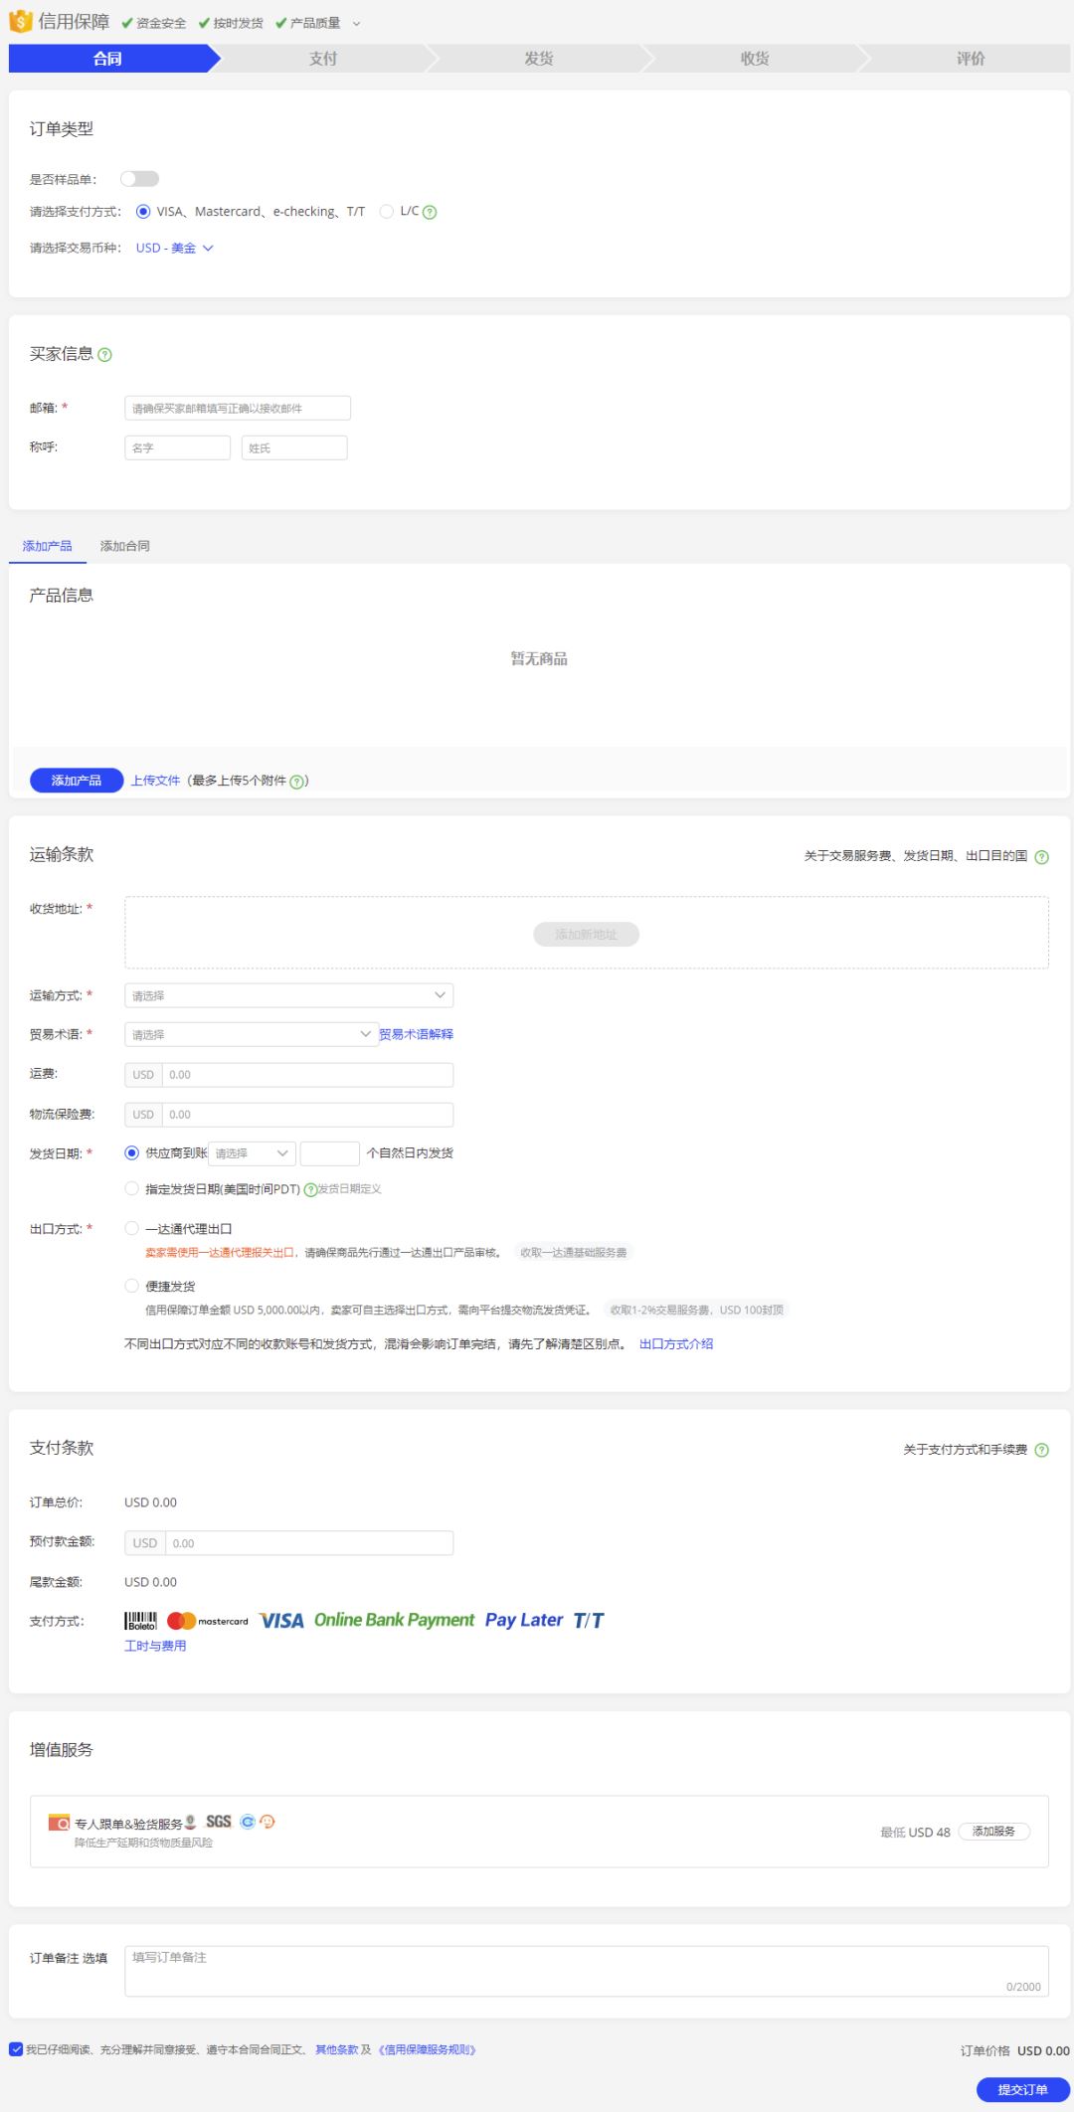This screenshot has height=2112, width=1074.
Task: Select VISA, Mastercard, e-checking, T/T payment radio
Action: click(x=143, y=212)
